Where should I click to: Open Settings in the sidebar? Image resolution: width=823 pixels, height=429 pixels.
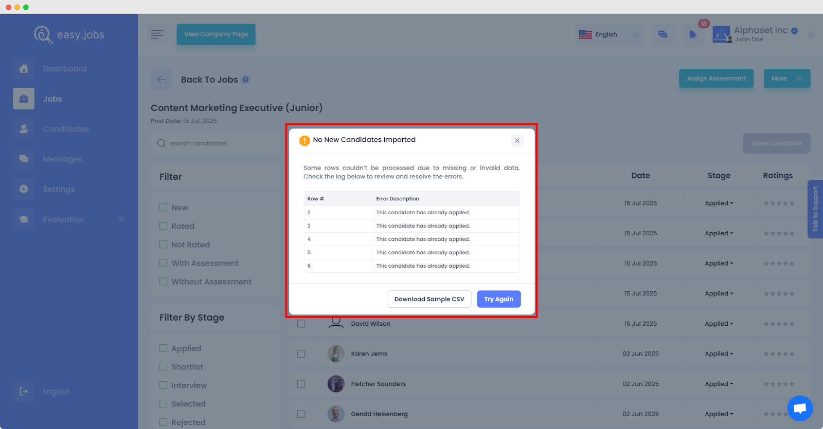(x=59, y=189)
